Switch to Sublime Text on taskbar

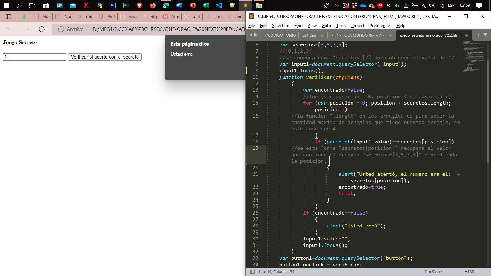tap(246, 5)
